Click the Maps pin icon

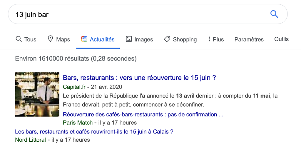point(50,39)
